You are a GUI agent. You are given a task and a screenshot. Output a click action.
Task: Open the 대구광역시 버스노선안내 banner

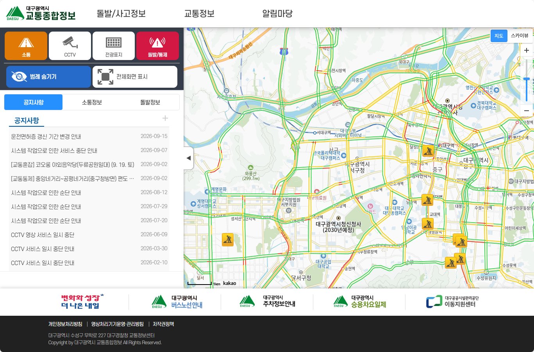177,302
